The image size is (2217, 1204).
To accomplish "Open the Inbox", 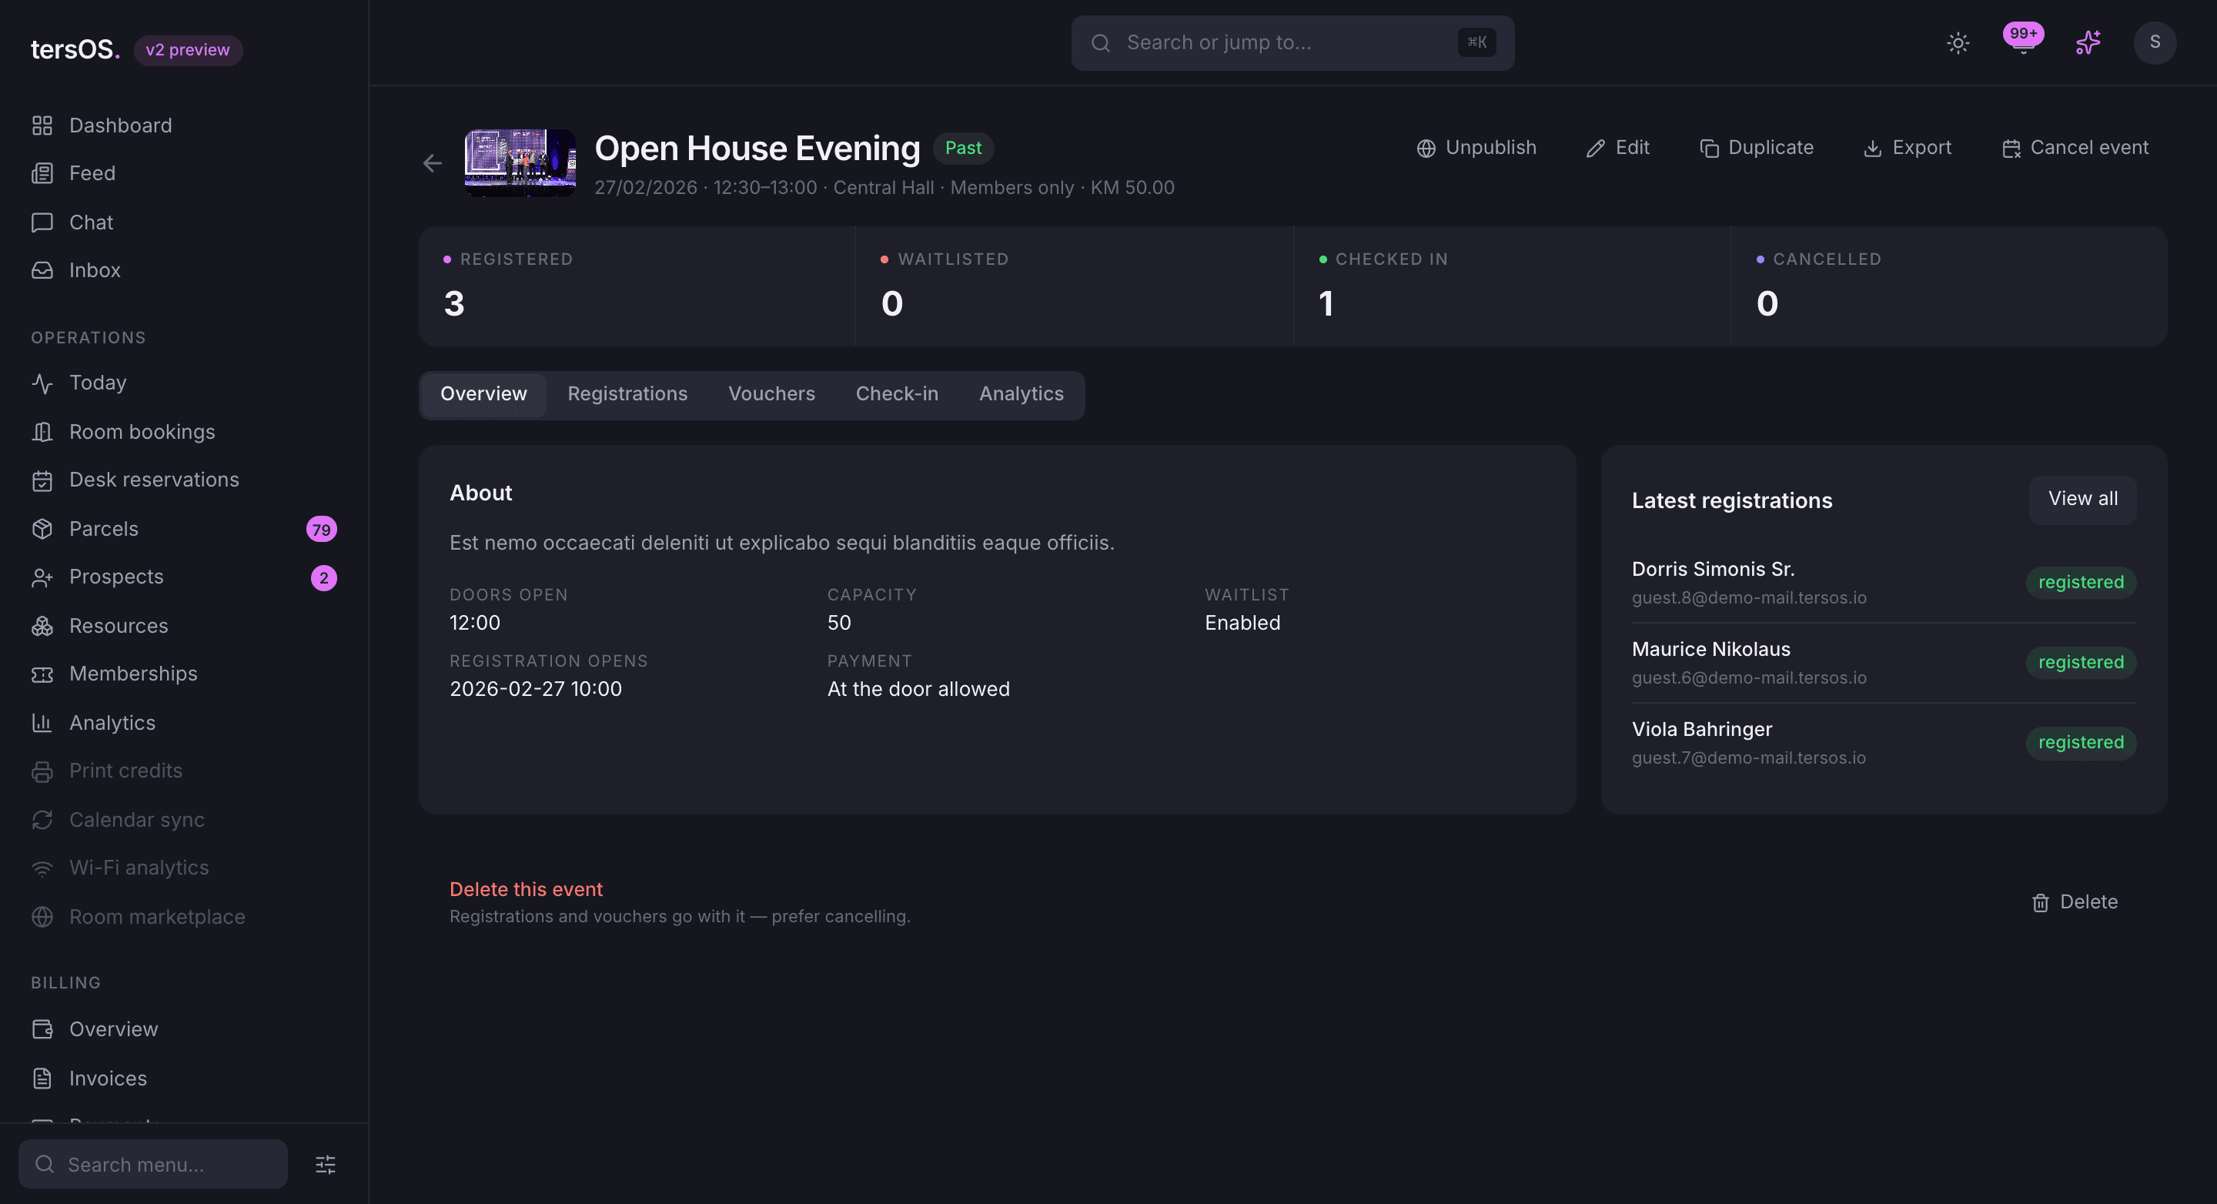I will pos(184,270).
